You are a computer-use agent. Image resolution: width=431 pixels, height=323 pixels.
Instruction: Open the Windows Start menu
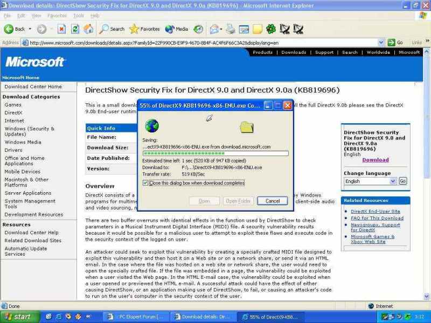pos(17,317)
